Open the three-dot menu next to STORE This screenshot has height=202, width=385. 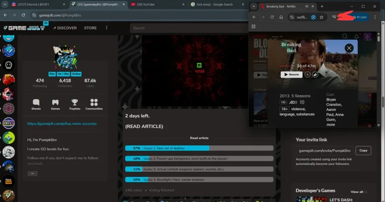click(107, 28)
